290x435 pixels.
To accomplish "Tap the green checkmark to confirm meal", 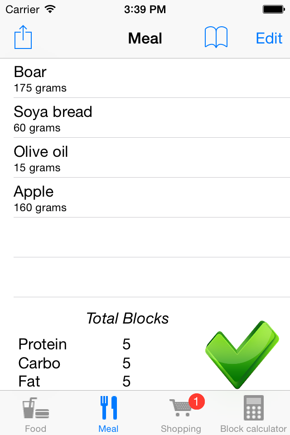I will pyautogui.click(x=243, y=353).
